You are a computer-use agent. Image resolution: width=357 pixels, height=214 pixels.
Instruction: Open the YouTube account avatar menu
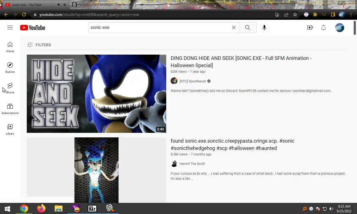click(x=340, y=28)
